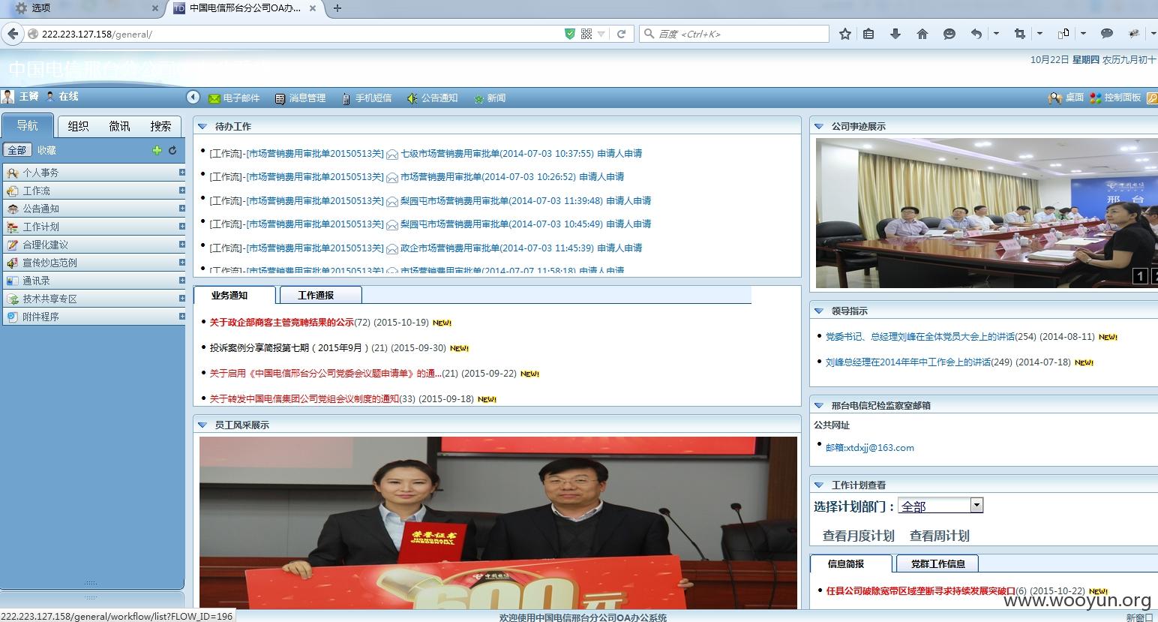Open 邮箱:xtdxjj@163.com link
This screenshot has height=622, width=1158.
(870, 448)
